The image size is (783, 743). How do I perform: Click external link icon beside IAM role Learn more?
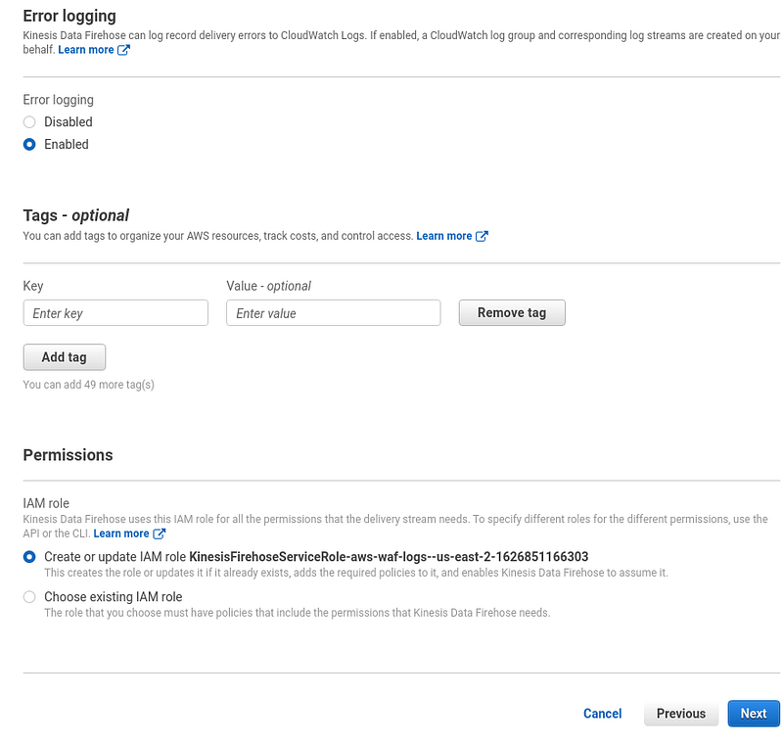(159, 534)
